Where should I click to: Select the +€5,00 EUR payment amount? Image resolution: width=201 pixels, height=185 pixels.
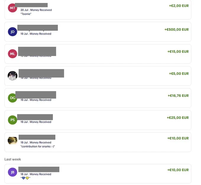click(179, 73)
